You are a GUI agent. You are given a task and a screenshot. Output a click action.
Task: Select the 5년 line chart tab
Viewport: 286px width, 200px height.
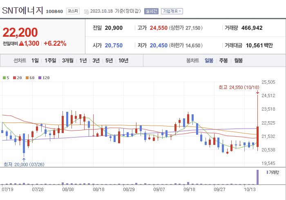tap(109, 60)
